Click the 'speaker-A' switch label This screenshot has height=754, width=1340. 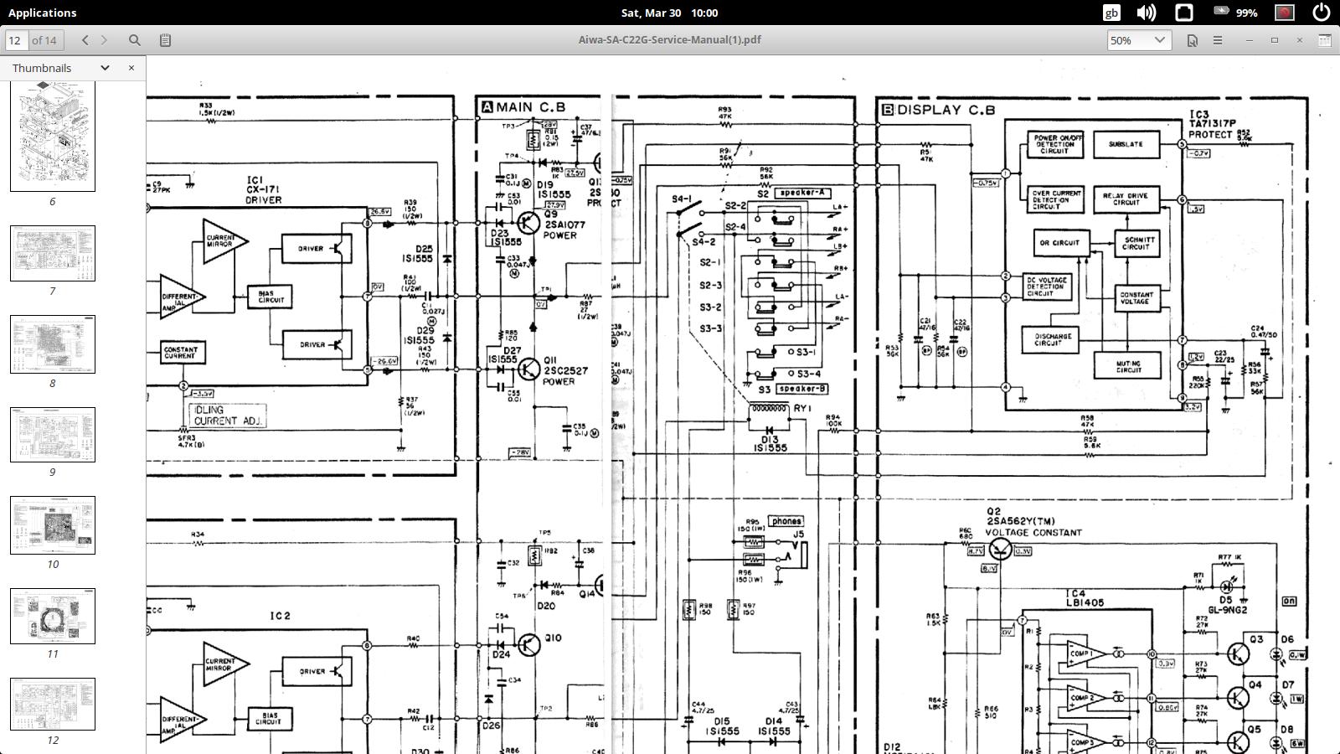tap(801, 193)
